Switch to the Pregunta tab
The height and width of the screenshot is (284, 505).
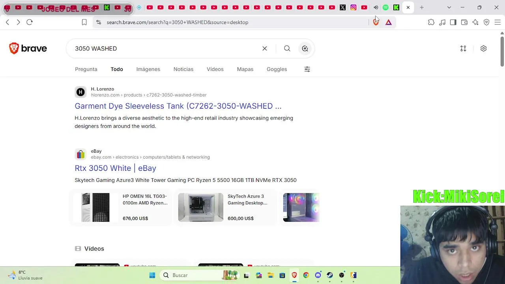pyautogui.click(x=86, y=69)
